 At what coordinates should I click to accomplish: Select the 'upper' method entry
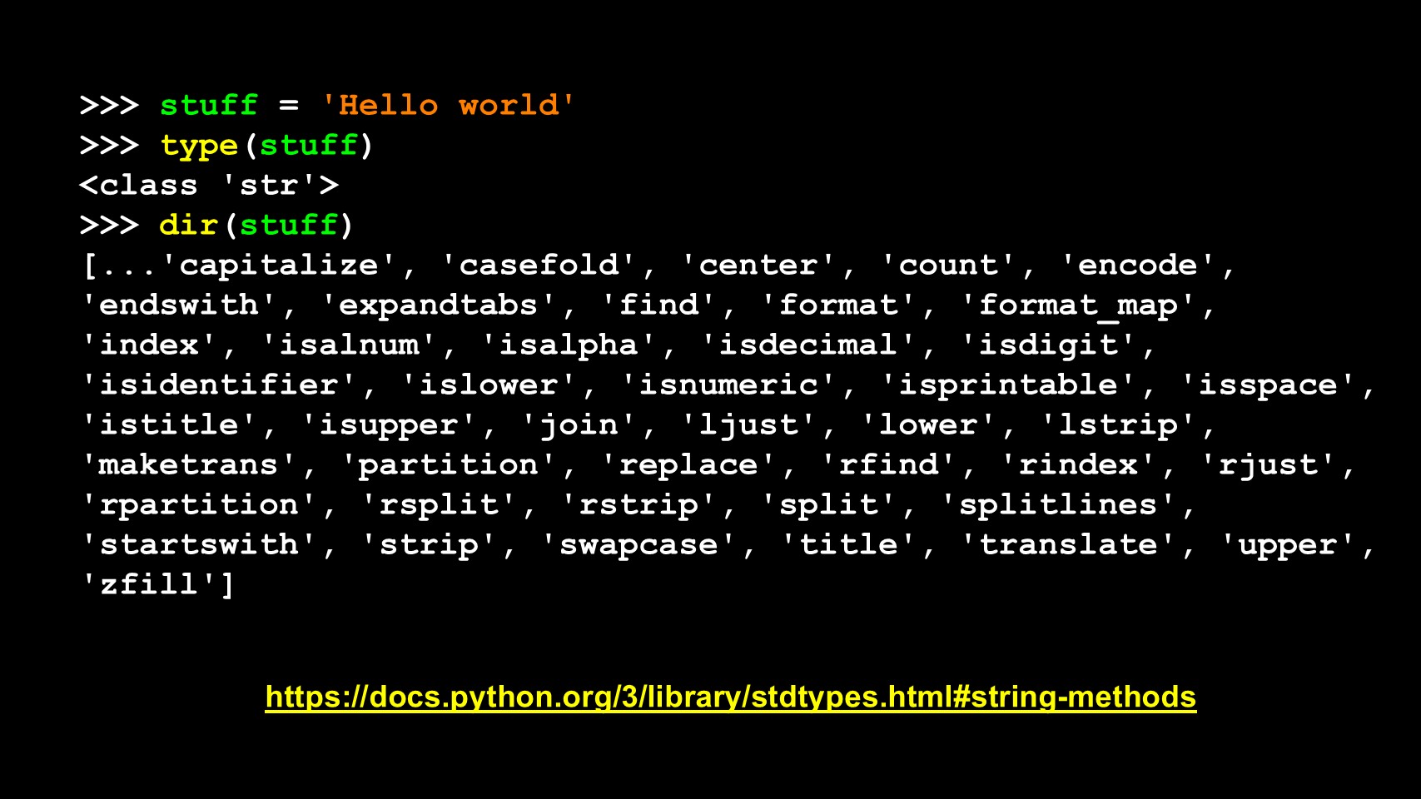coord(1289,544)
